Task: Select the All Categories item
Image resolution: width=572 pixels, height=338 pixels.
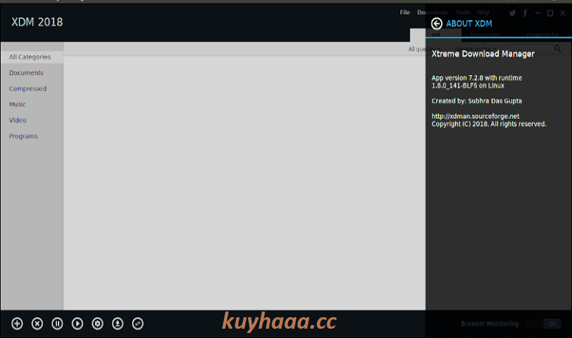Action: (31, 57)
